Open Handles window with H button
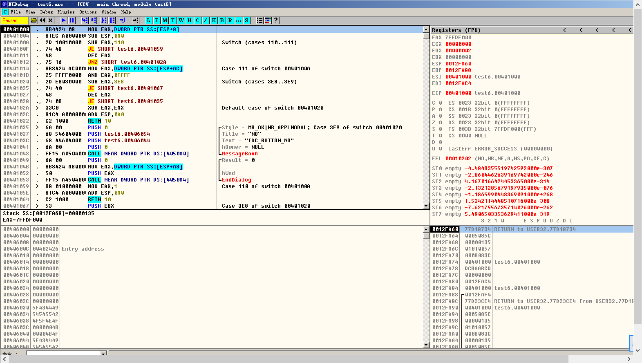This screenshot has width=642, height=363. [x=190, y=20]
